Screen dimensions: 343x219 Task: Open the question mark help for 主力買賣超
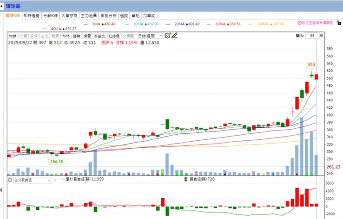(x=55, y=180)
